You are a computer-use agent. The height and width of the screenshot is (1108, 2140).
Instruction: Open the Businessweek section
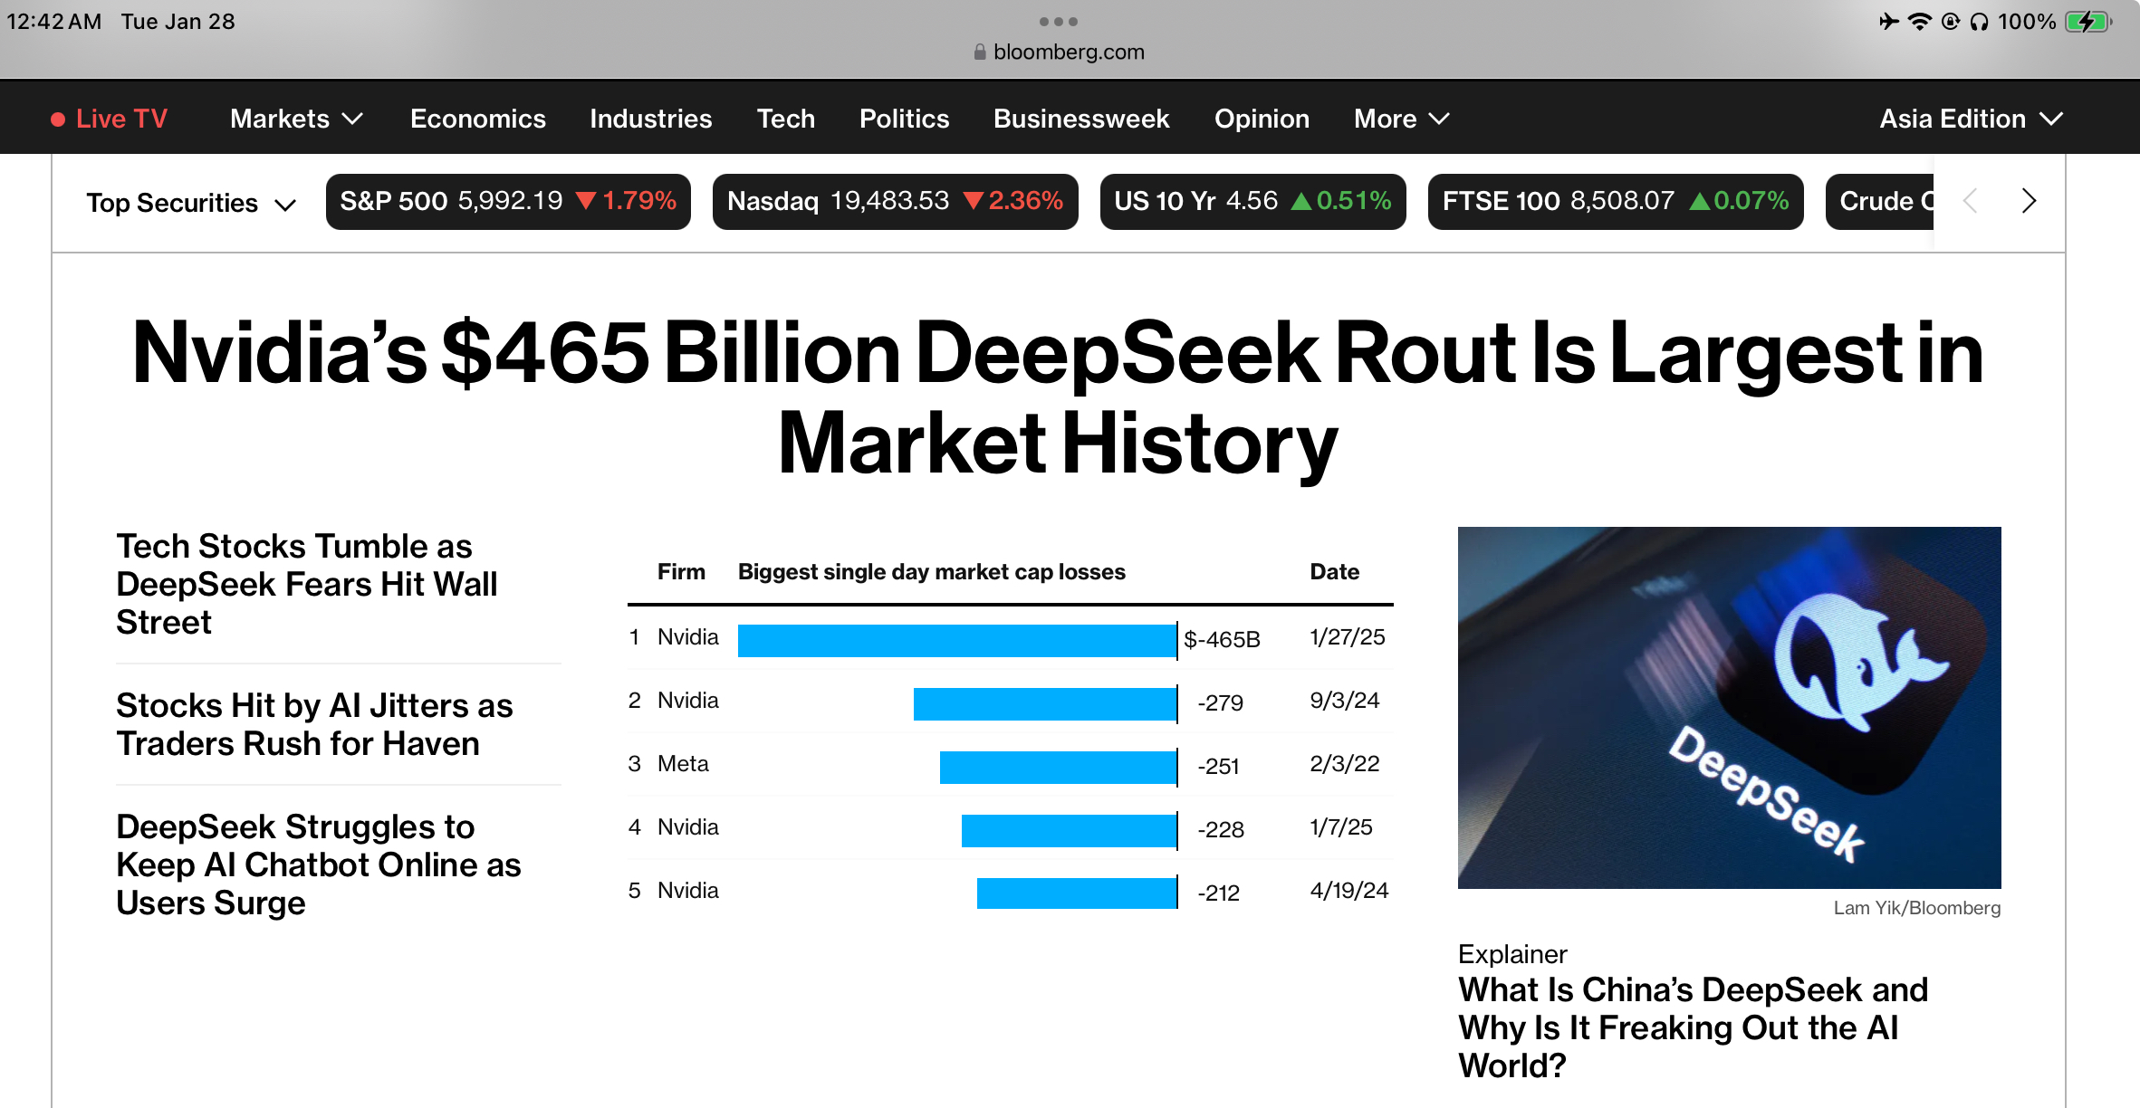pyautogui.click(x=1081, y=119)
